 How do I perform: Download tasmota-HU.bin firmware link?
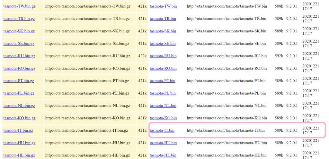coord(163,143)
